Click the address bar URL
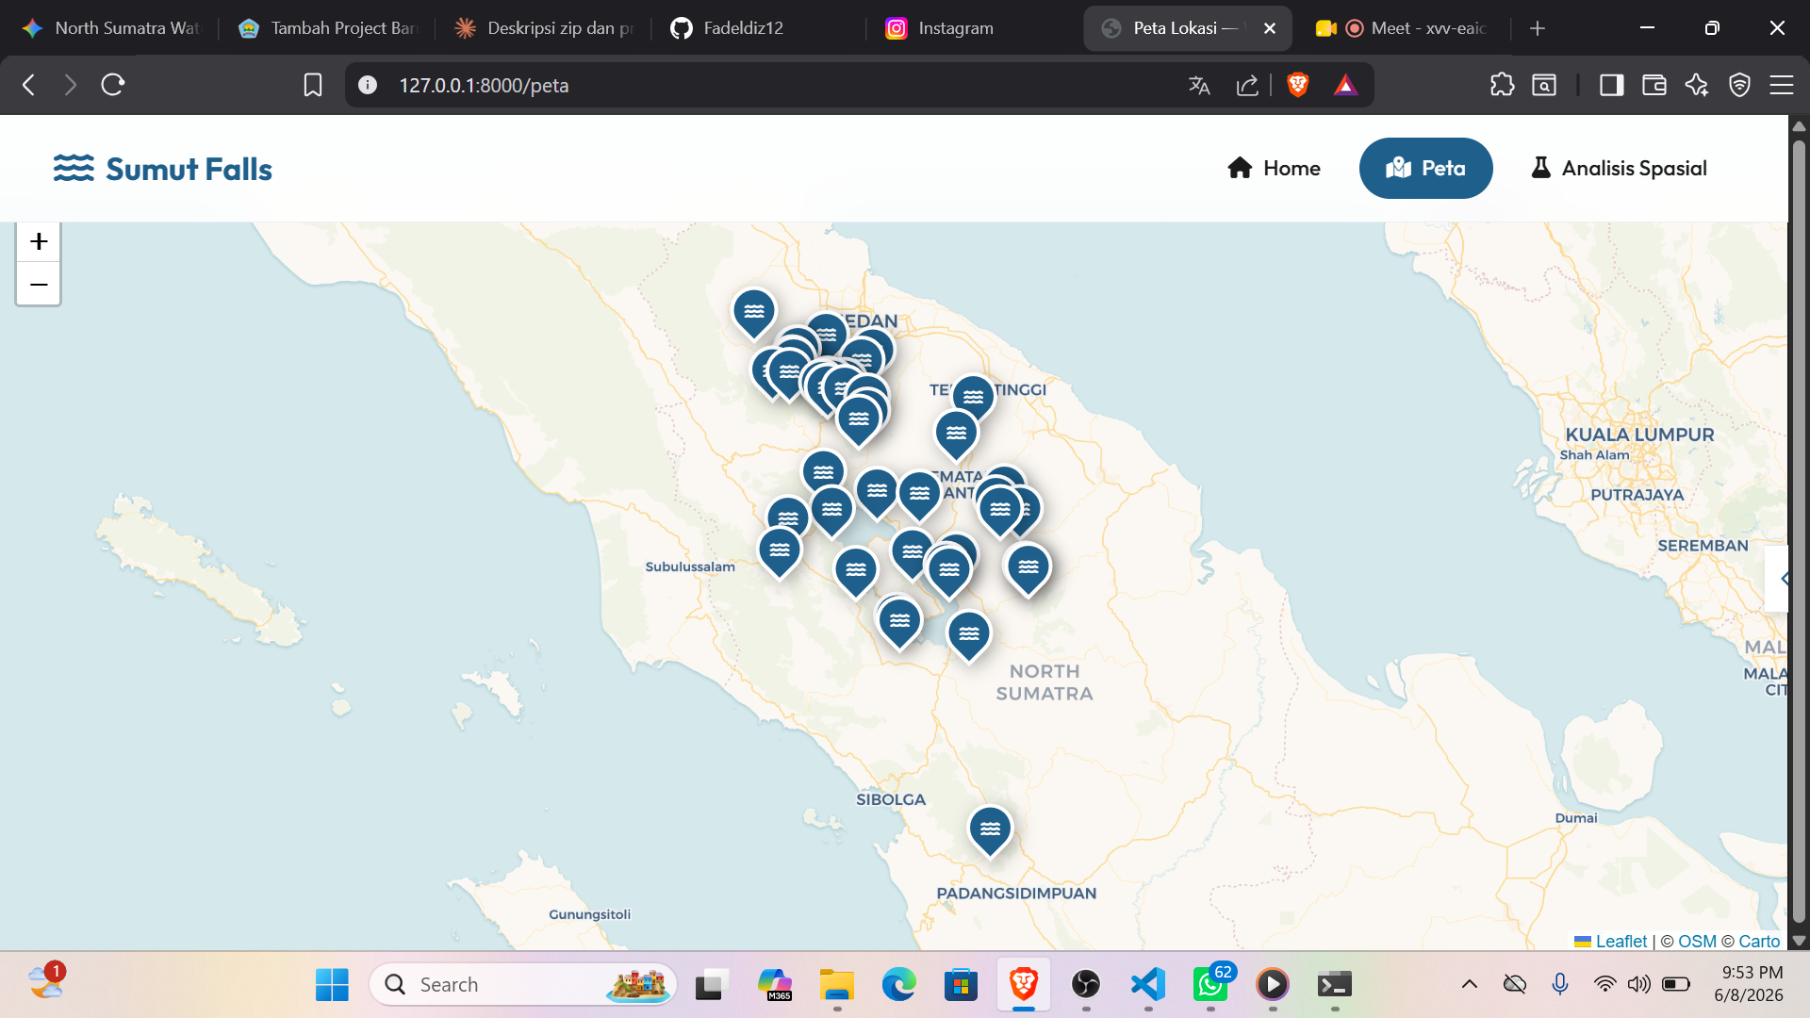The image size is (1810, 1018). 484,85
